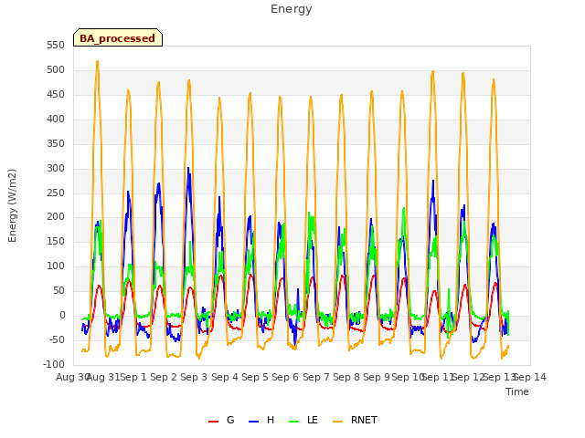Viewport: 585px width, 438px height.
Task: Click the Sep 2 x-axis date label
Action: tap(164, 377)
